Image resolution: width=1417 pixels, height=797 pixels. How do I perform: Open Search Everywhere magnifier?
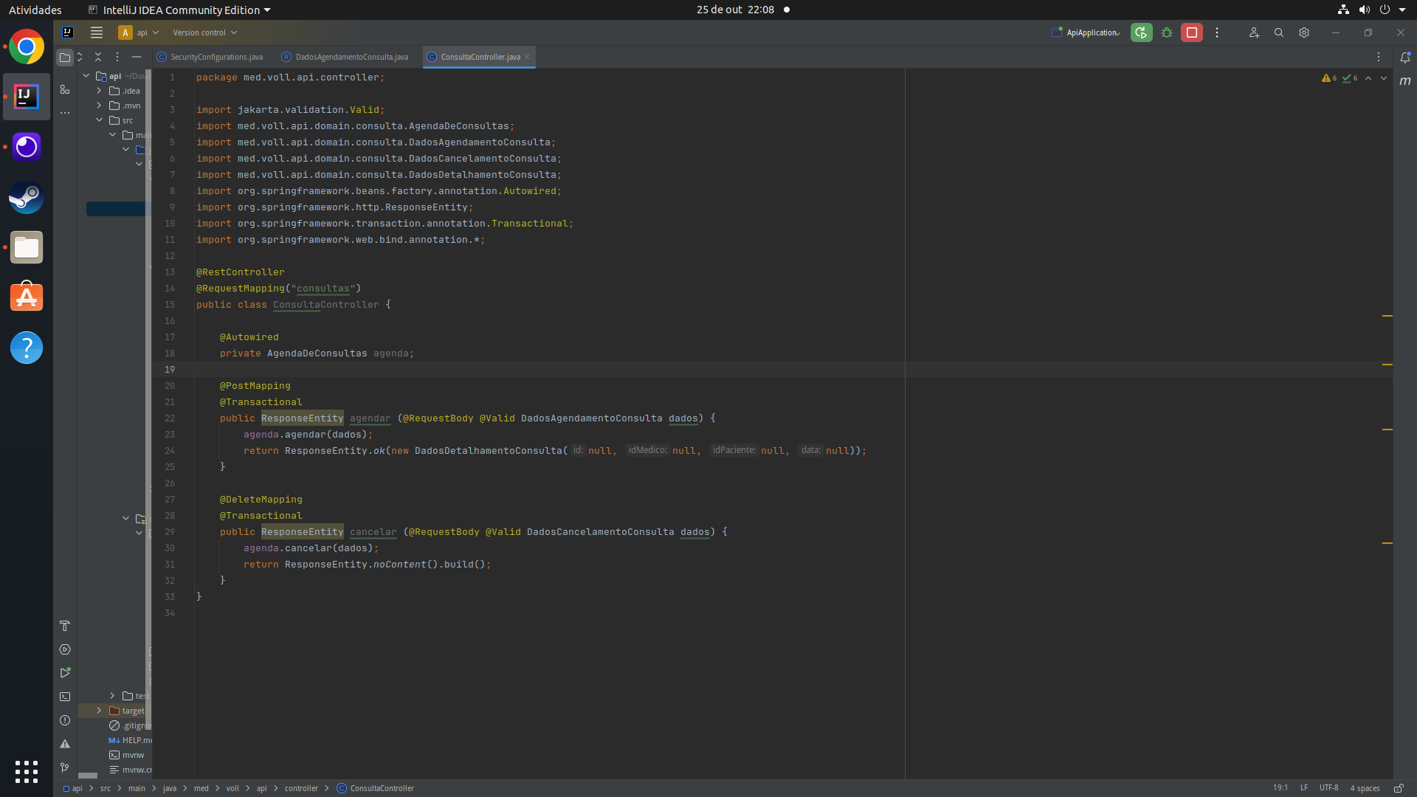1279,32
